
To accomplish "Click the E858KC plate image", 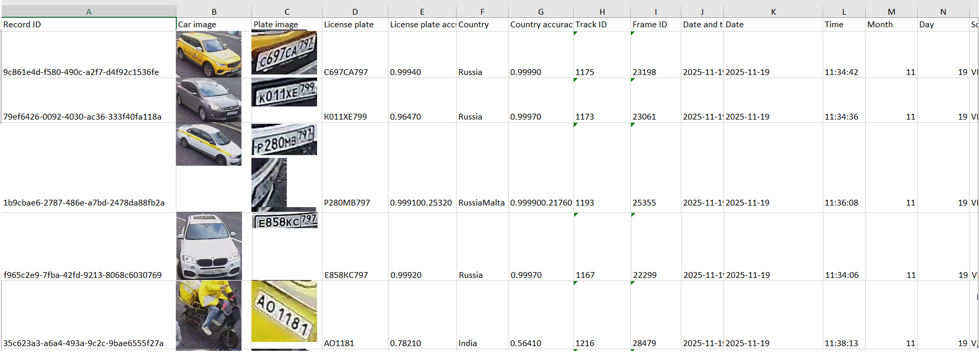I will 285,220.
